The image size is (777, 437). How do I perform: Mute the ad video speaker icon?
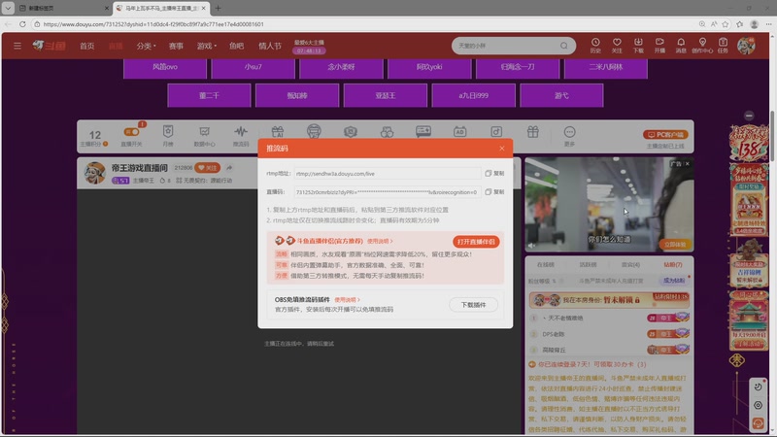pos(531,246)
